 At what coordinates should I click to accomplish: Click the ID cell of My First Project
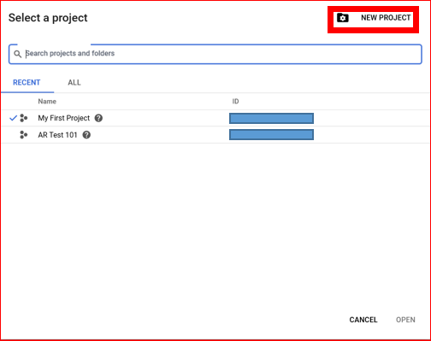[271, 118]
